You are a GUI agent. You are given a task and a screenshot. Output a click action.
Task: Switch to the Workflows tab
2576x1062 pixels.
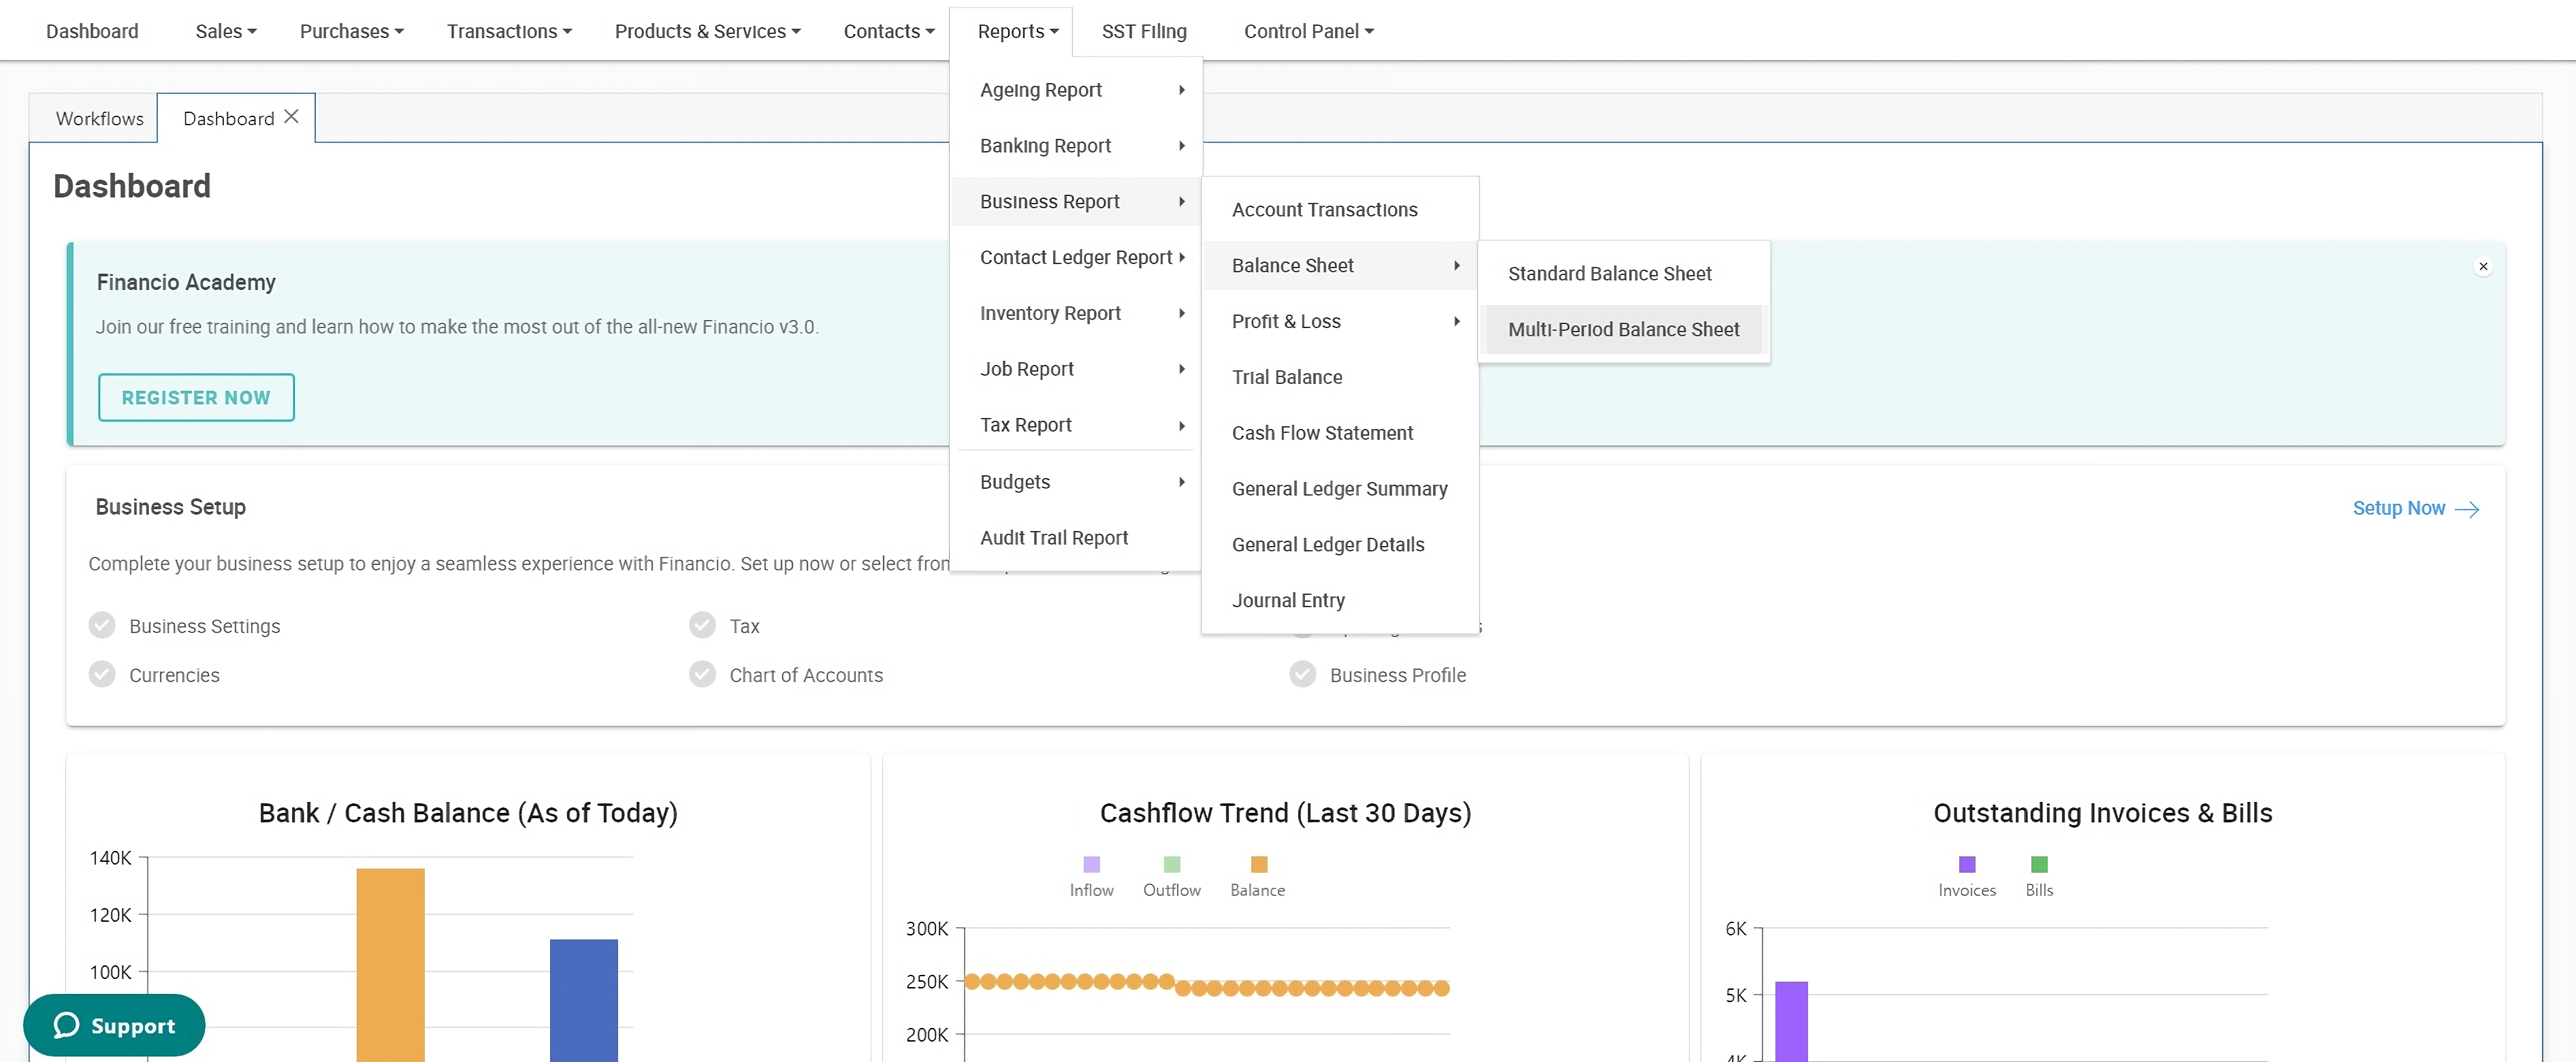coord(99,118)
